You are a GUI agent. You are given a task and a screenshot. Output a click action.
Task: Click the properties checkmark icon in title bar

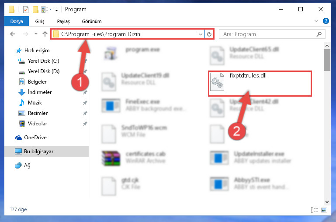[x=26, y=10]
